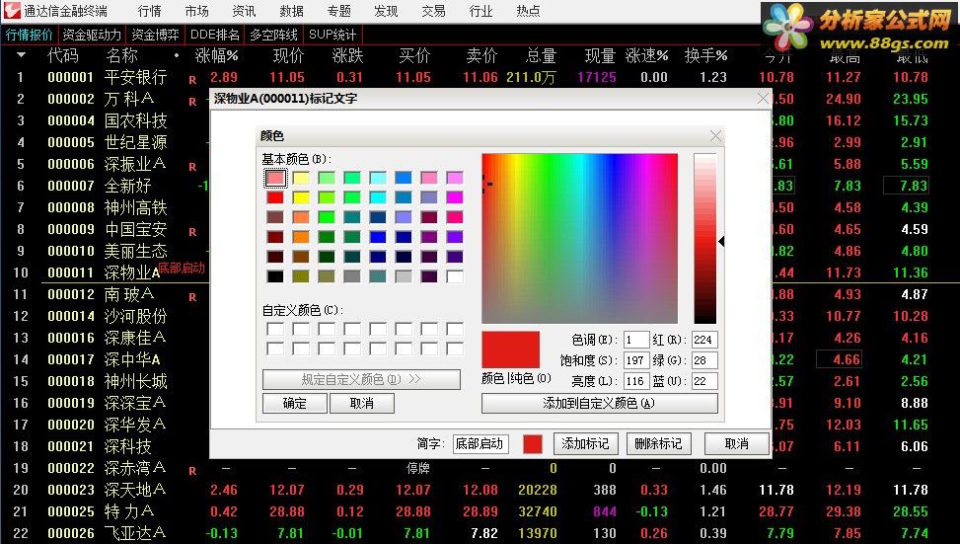Click 添加到自定义颜色 button

coord(600,403)
